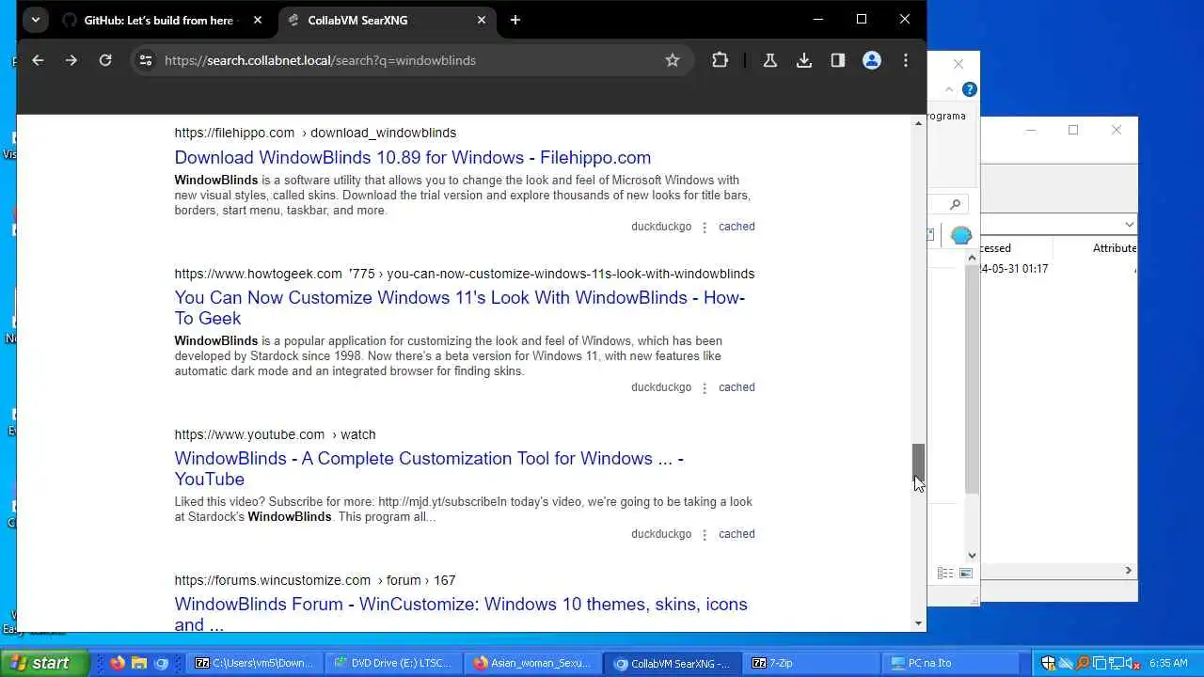
Task: Open a new Chrome tab
Action: click(515, 20)
